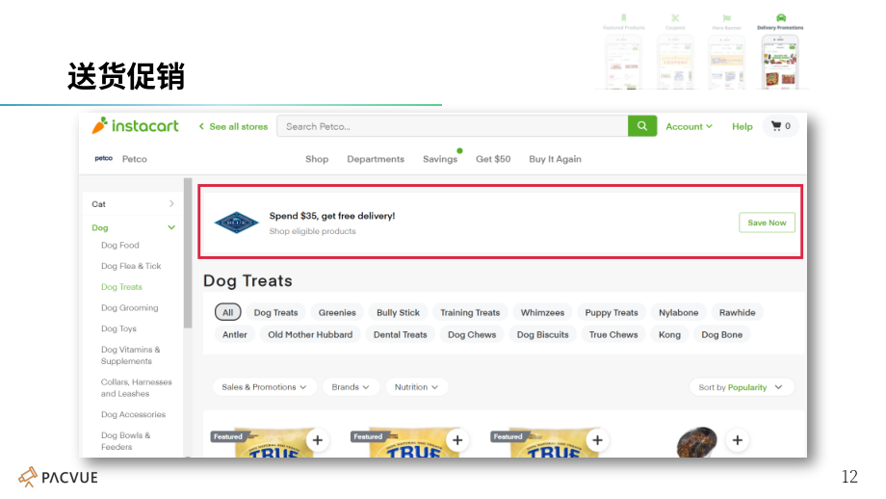Click the Save Now button
886x499 pixels.
pos(767,223)
